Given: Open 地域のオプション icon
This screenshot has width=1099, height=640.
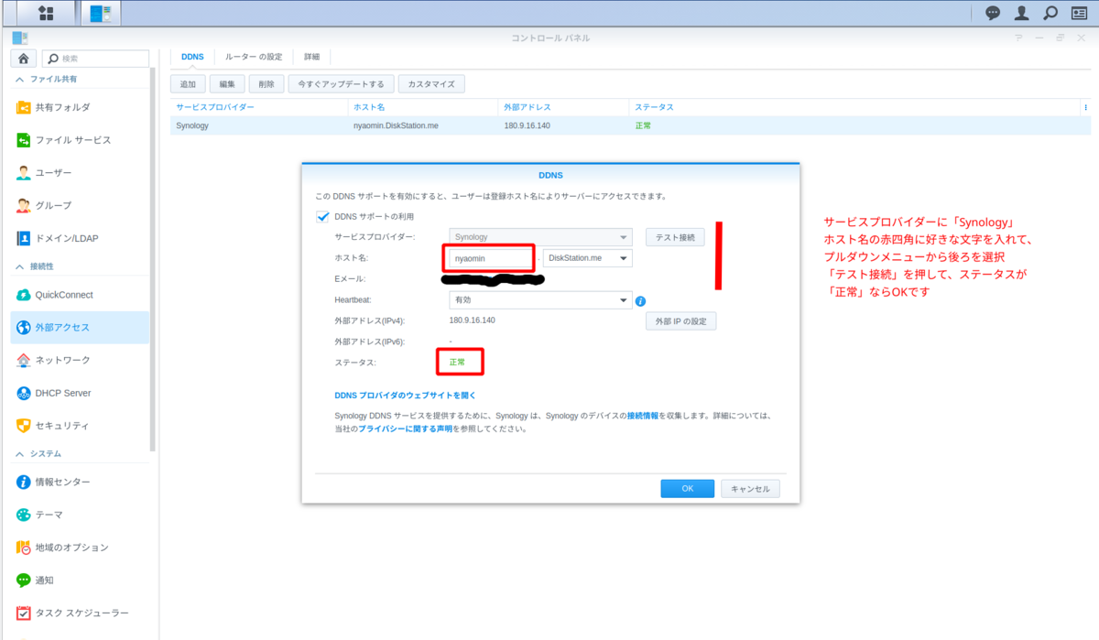Looking at the screenshot, I should click(x=24, y=547).
